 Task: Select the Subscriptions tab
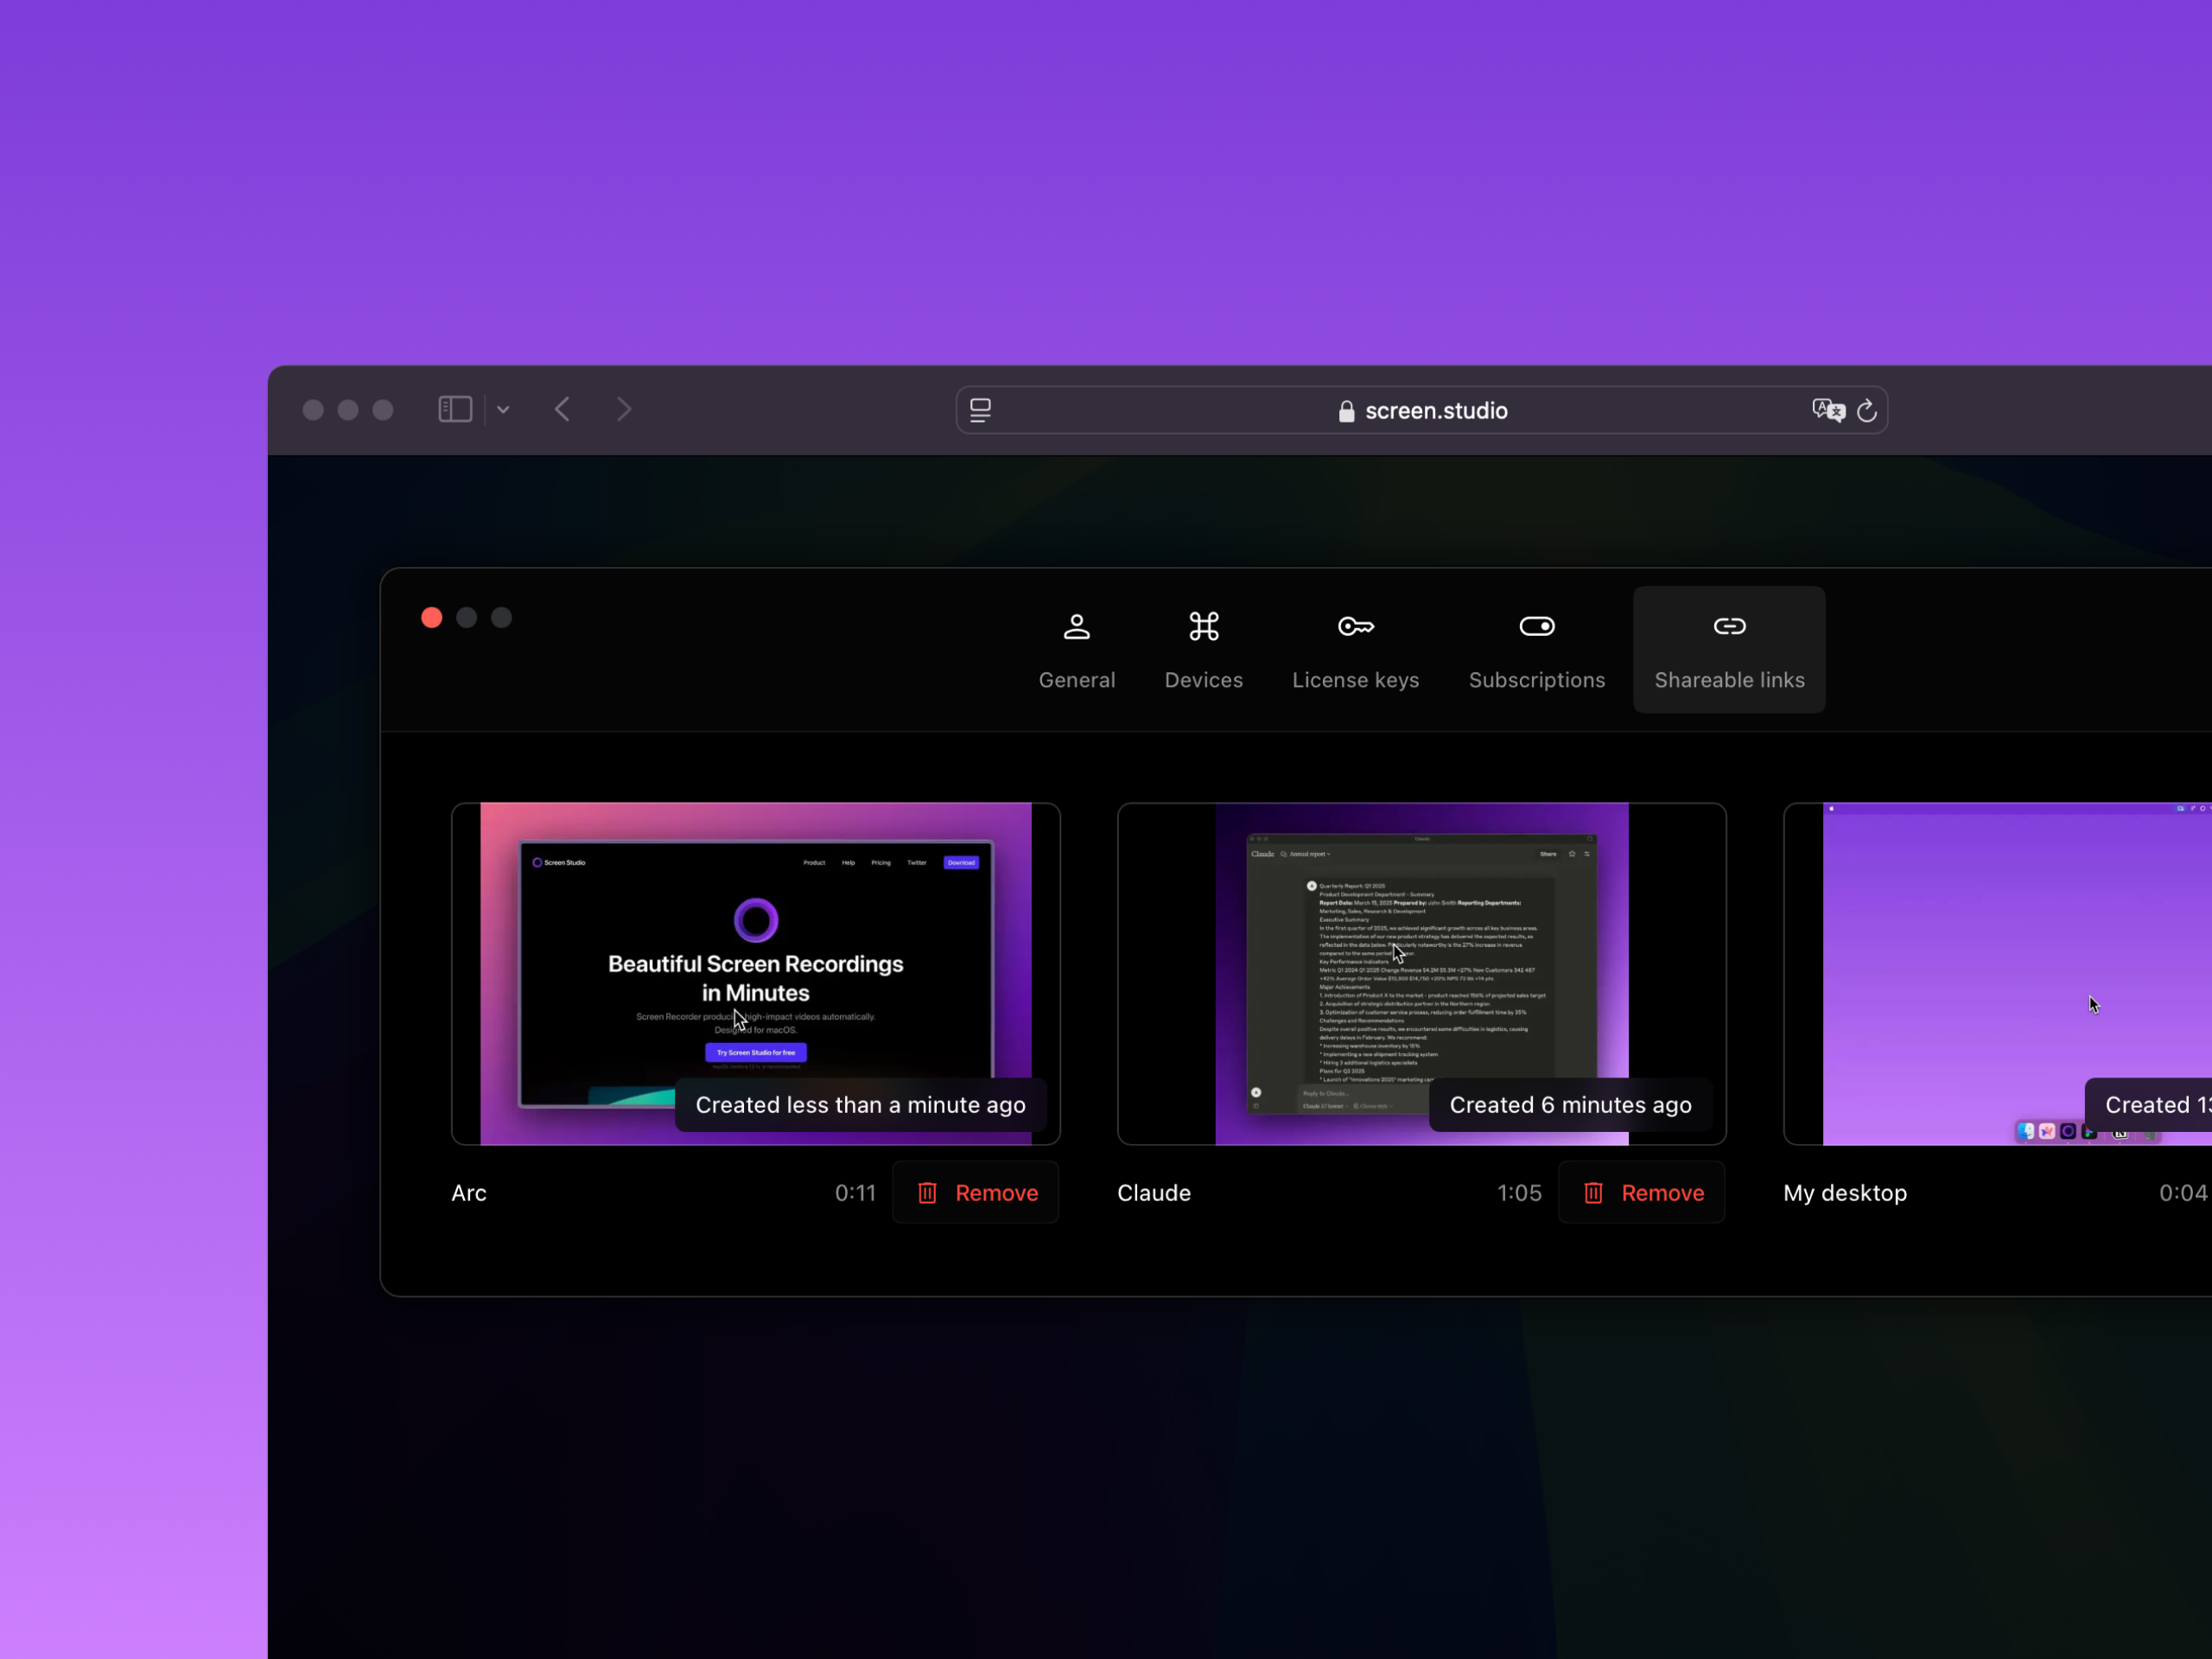tap(1536, 650)
